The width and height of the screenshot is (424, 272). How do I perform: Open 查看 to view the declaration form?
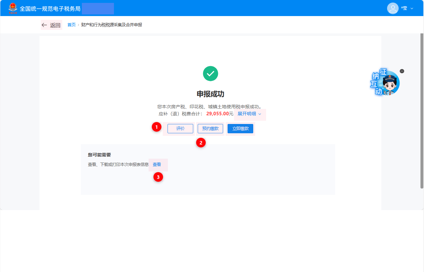click(157, 164)
